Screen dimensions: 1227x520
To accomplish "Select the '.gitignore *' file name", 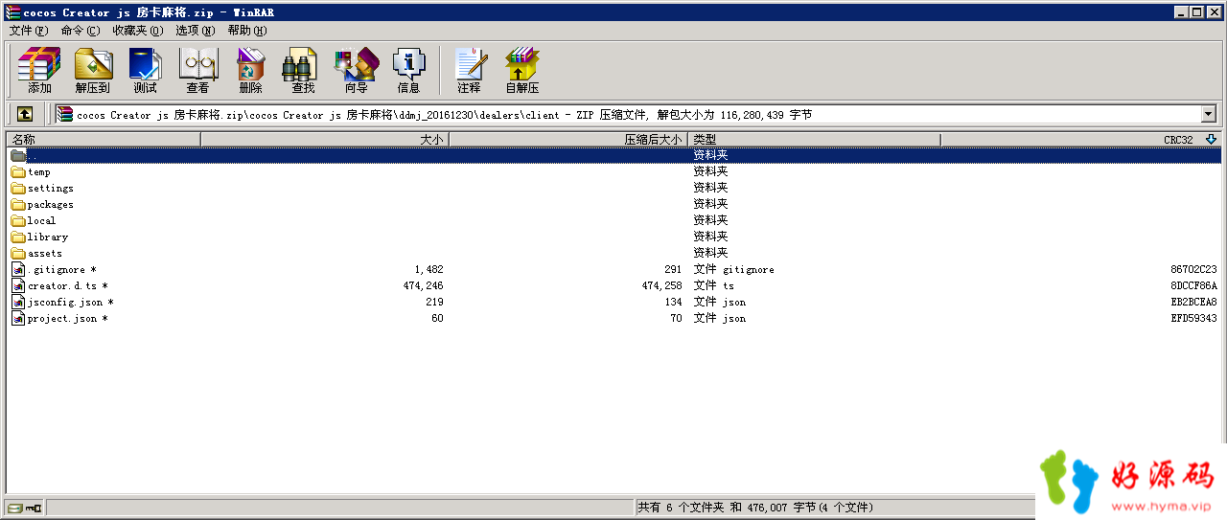I will [61, 270].
